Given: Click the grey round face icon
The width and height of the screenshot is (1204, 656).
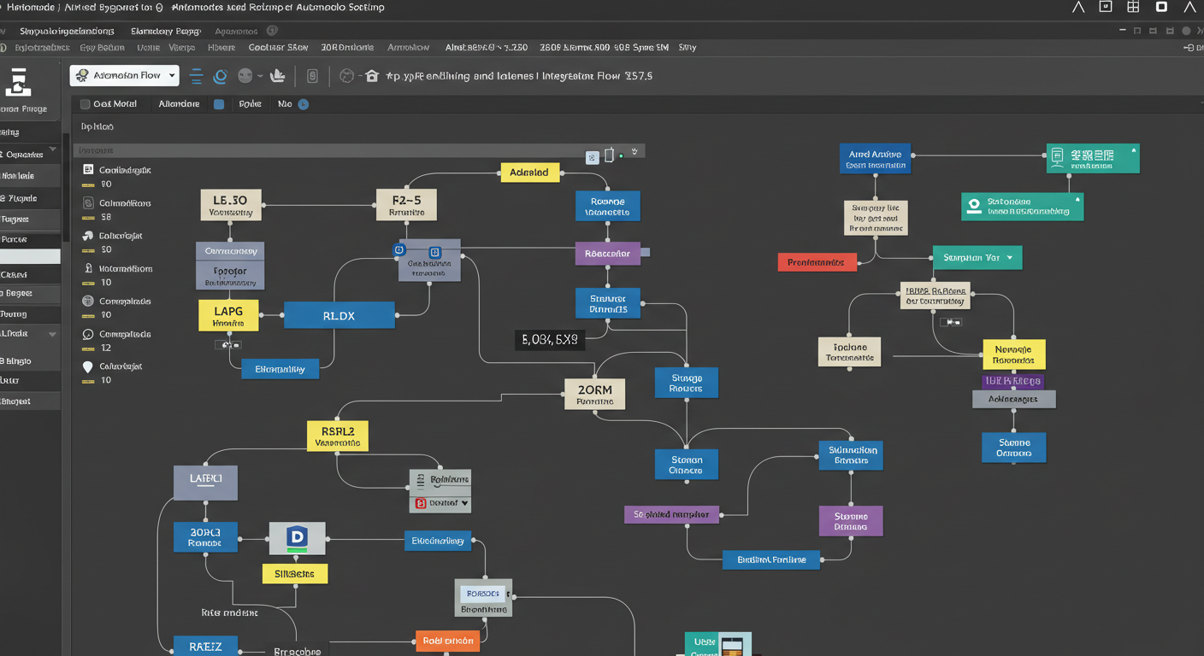Looking at the screenshot, I should coord(245,75).
